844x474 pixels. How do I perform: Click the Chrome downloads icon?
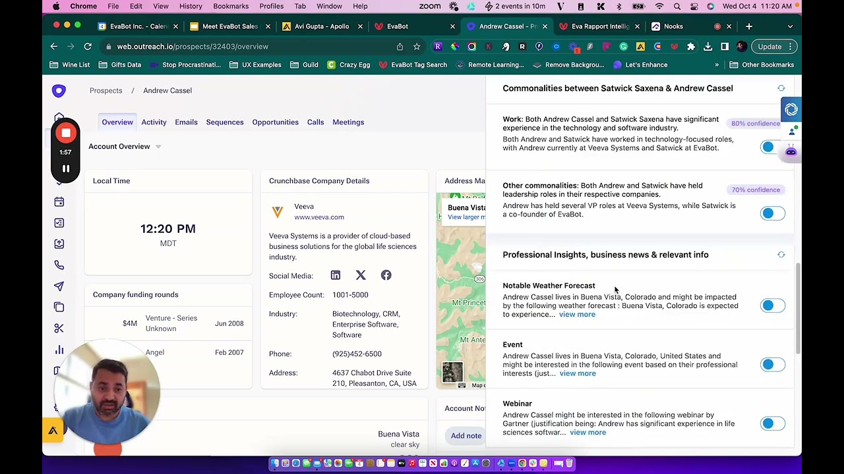708,47
